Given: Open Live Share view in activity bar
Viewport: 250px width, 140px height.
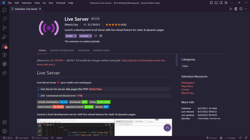Looking at the screenshot, I should [4, 73].
